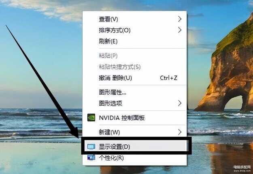This screenshot has height=174, width=253.
Task: Select the 排序方式(O) menu item text
Action: tap(115, 30)
